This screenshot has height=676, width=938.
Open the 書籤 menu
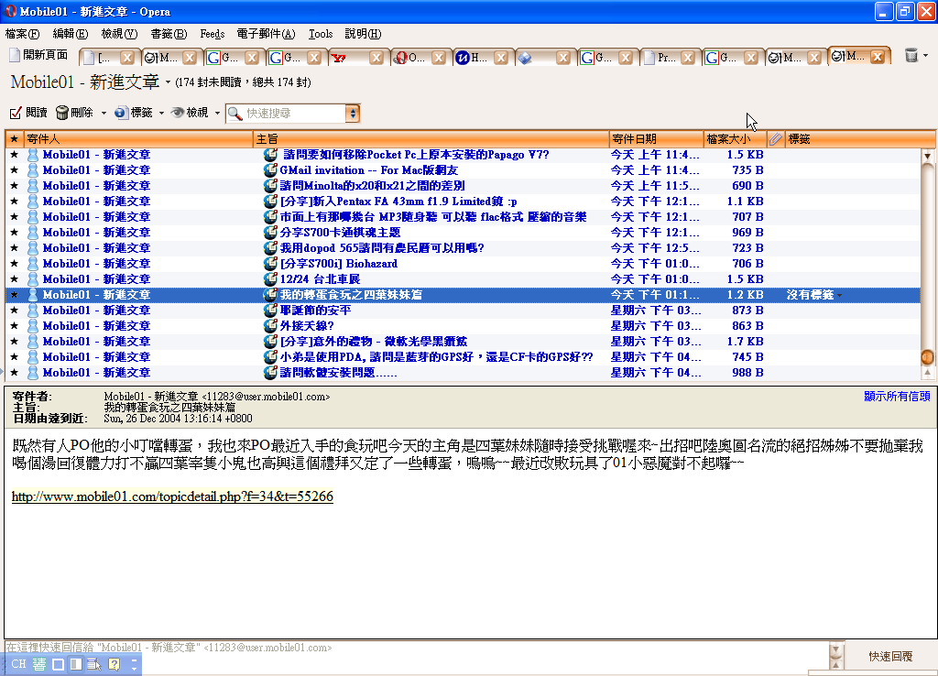[x=169, y=34]
